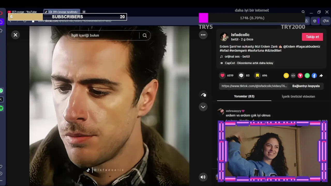Open comments via speech bubble icon

coord(241,75)
